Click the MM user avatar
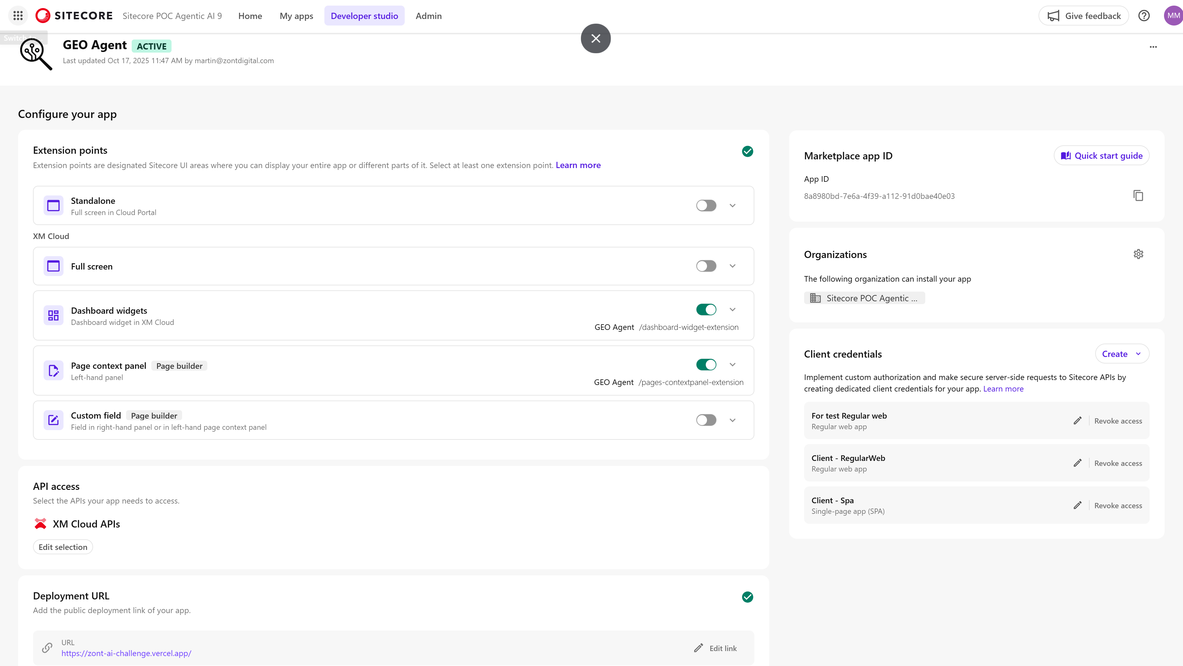The image size is (1183, 666). 1173,16
